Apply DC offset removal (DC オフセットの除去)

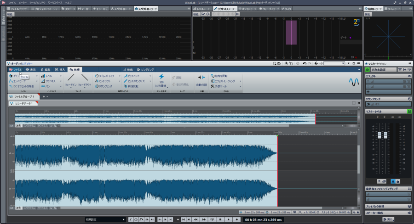click(x=22, y=86)
